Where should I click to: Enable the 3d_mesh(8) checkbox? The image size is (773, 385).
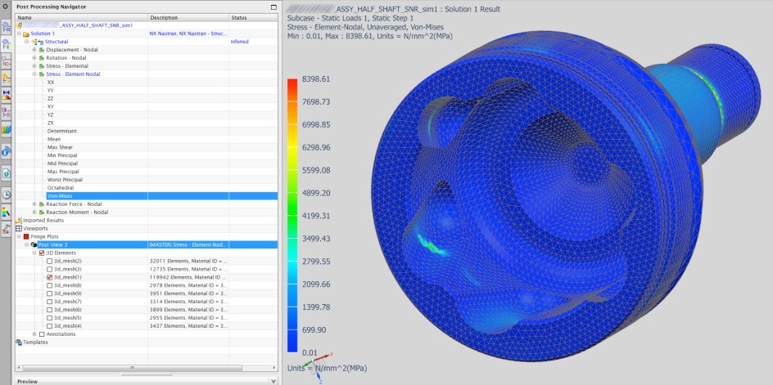pyautogui.click(x=49, y=285)
